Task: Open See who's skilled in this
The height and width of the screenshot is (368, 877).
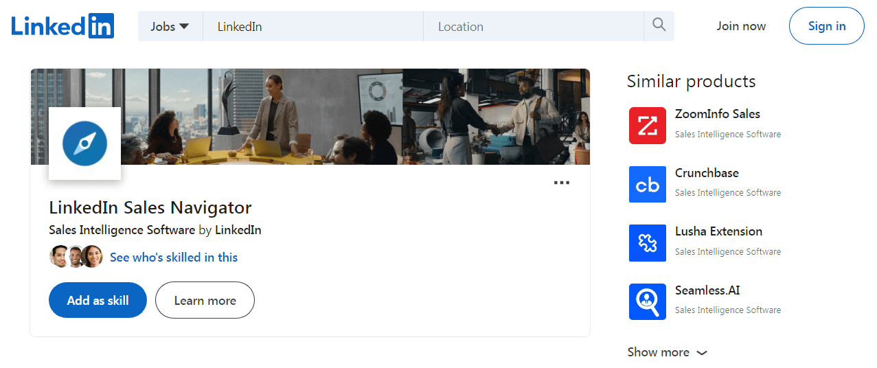Action: click(x=174, y=257)
